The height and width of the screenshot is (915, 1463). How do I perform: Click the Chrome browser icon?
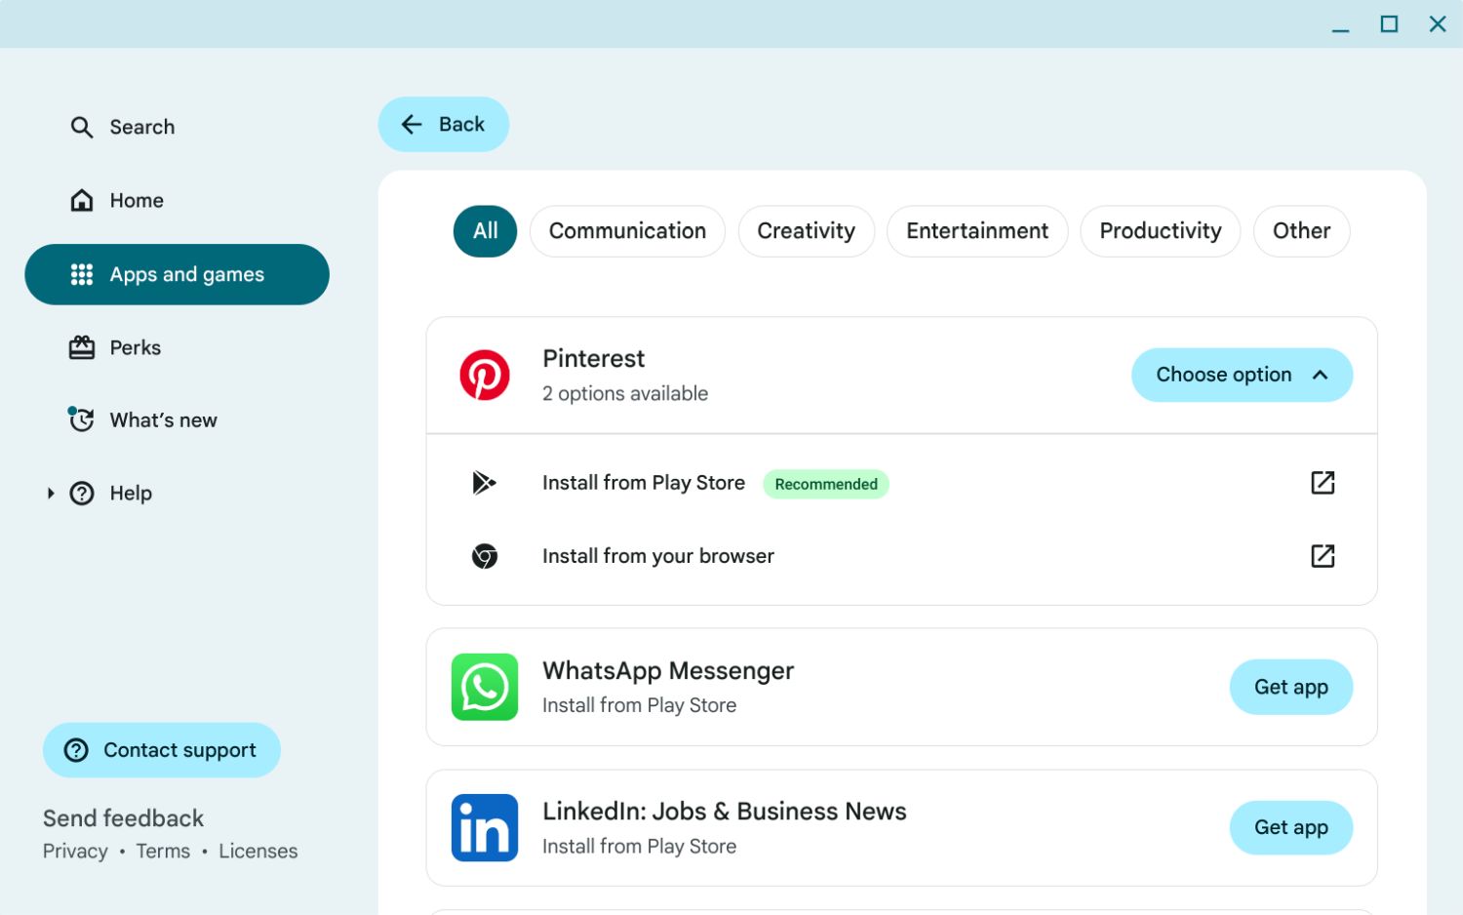[x=485, y=556]
